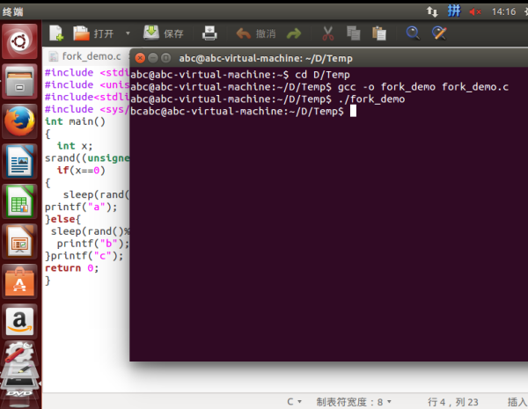Screen dimensions: 528x409
Task: Click the if(x==0) code line
Action: [x=81, y=171]
